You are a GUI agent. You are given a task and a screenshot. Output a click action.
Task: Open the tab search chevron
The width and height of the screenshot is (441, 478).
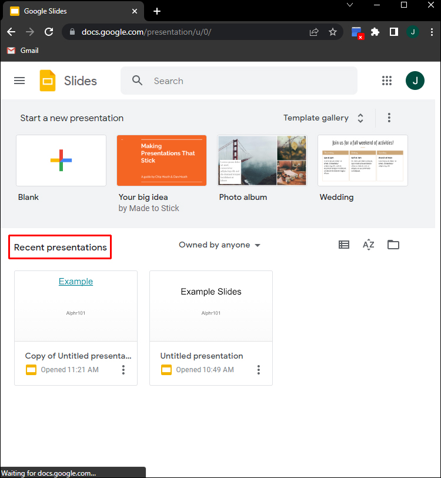tap(350, 5)
